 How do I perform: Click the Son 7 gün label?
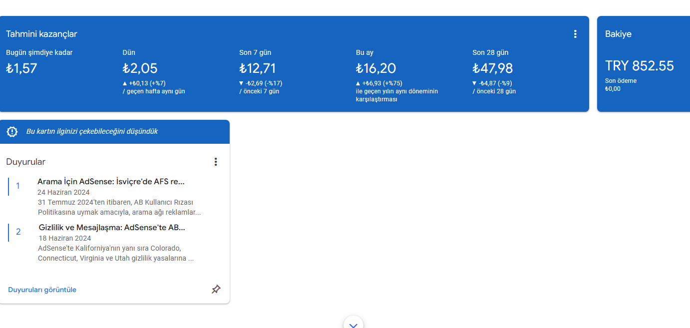pos(255,52)
